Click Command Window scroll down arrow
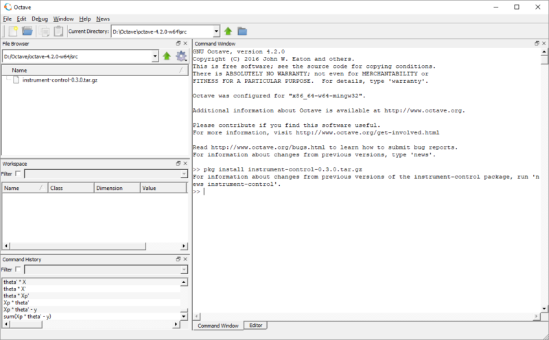Screen dimensions: 549x340 pyautogui.click(x=544, y=308)
